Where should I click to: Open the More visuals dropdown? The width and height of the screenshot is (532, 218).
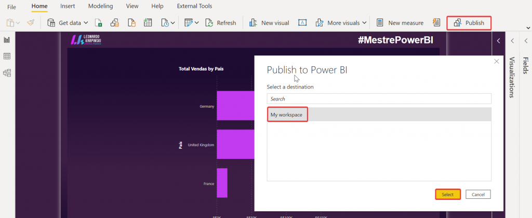[x=364, y=23]
